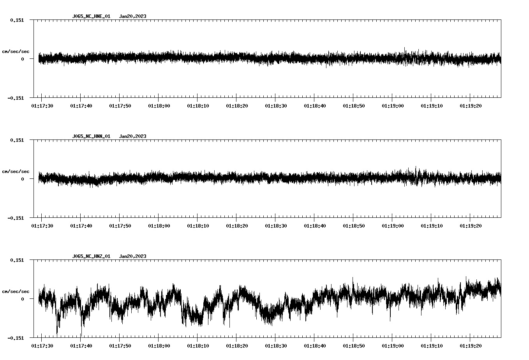Click the 01:18:30 tick under the HNN plot
Screen dimensions: 529x360
(276, 224)
